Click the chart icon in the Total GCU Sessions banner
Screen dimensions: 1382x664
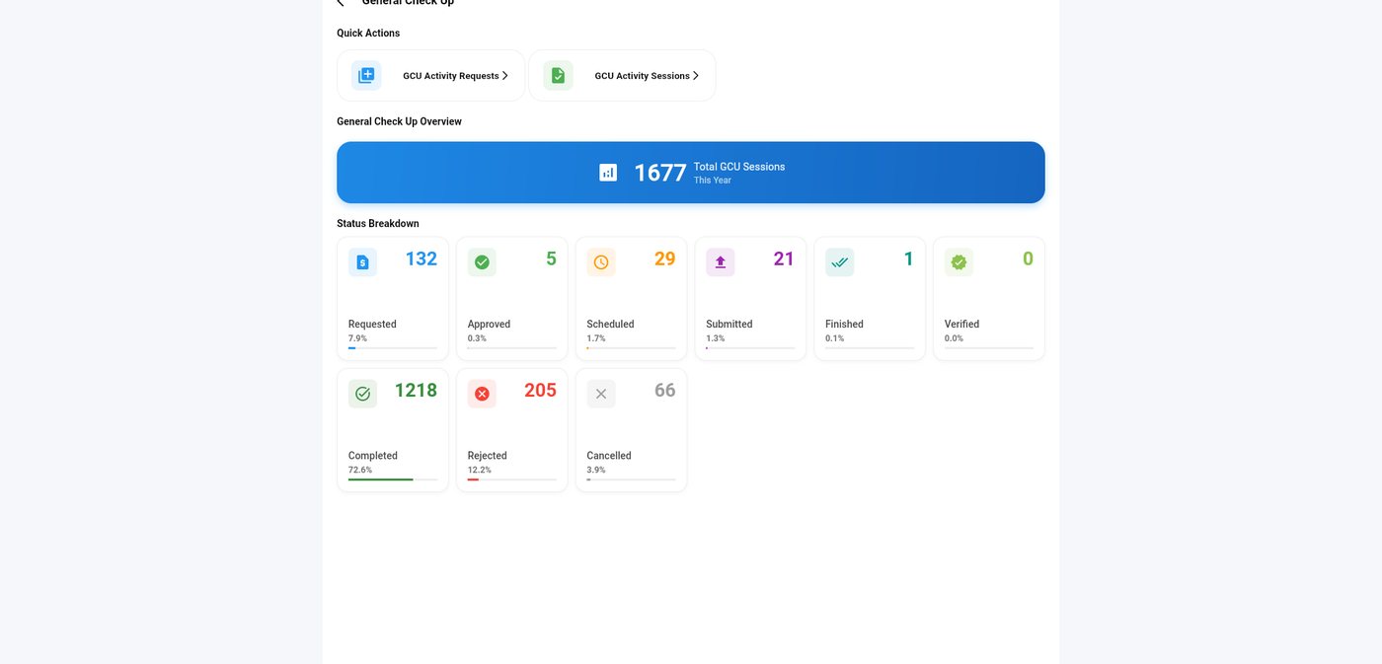(x=608, y=173)
